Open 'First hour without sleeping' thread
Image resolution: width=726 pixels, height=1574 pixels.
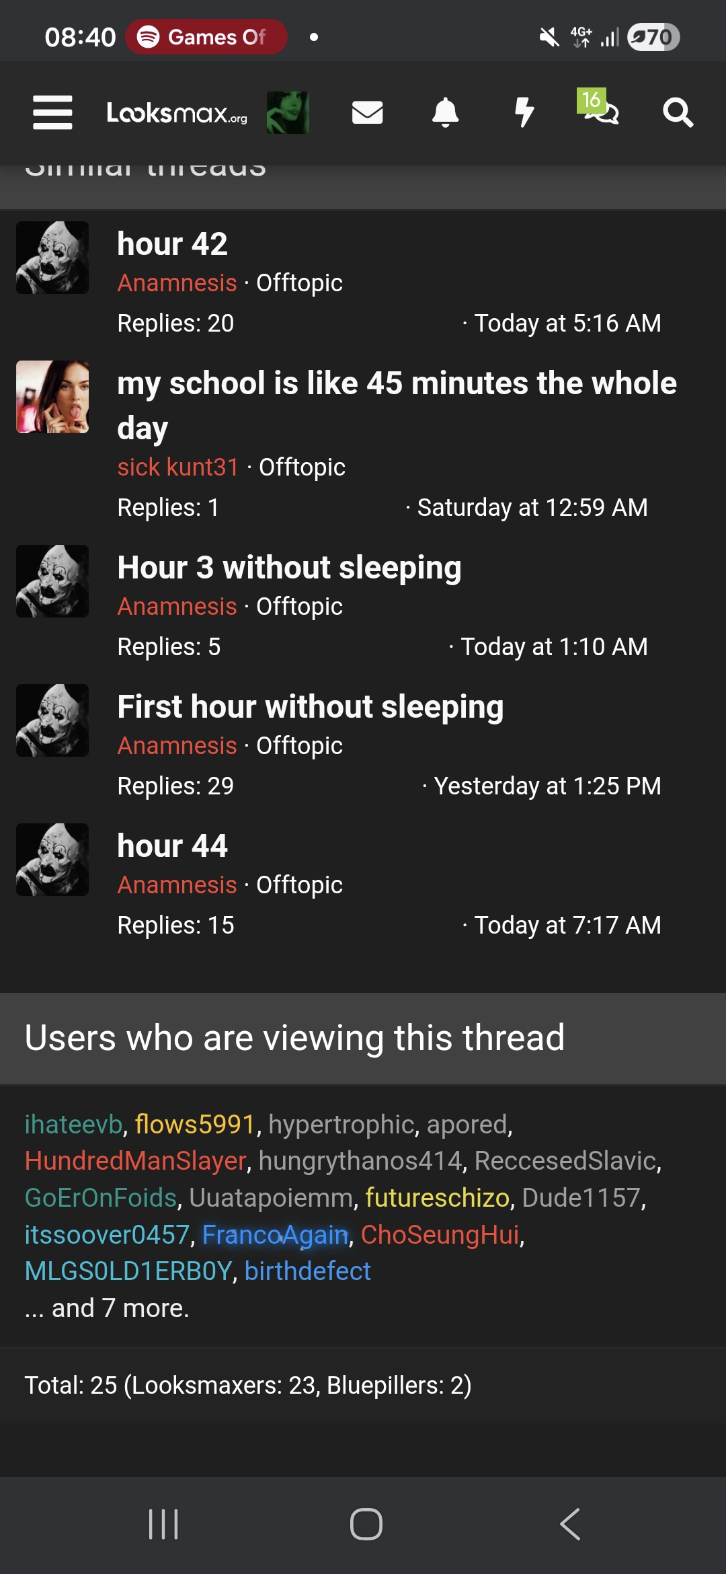[x=311, y=706]
